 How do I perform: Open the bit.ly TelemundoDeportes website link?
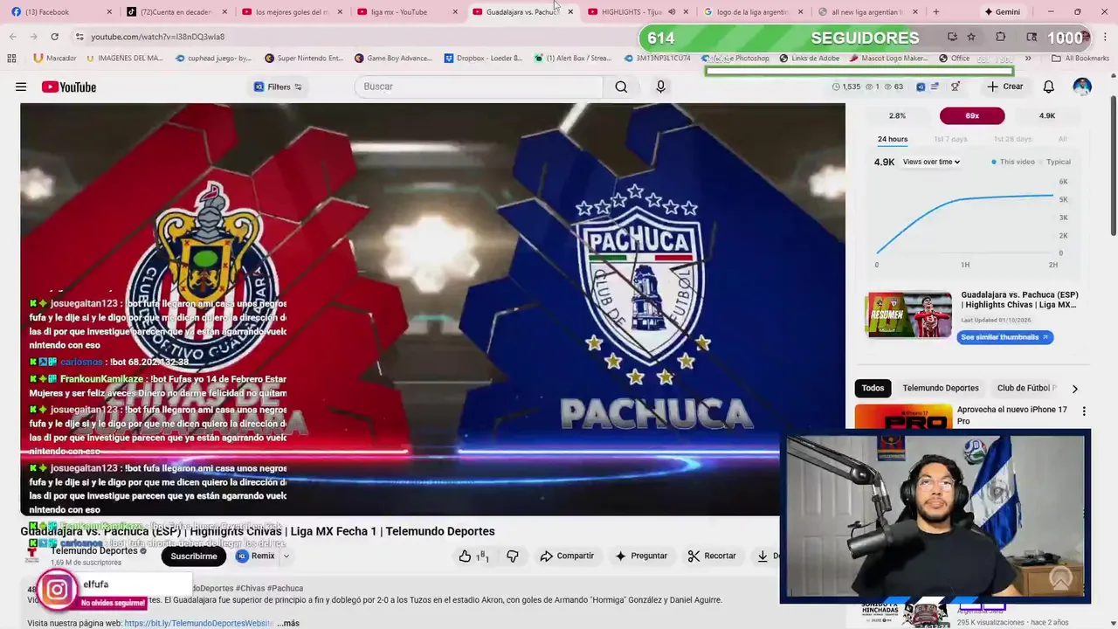(x=199, y=623)
